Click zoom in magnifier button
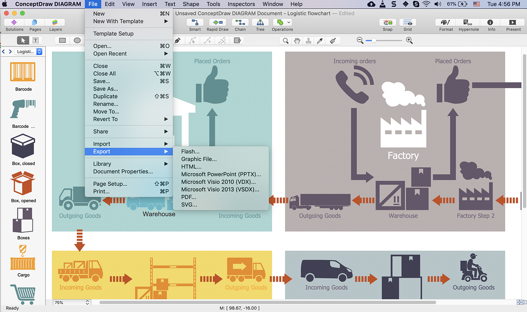This screenshot has height=312, width=527. point(409,40)
